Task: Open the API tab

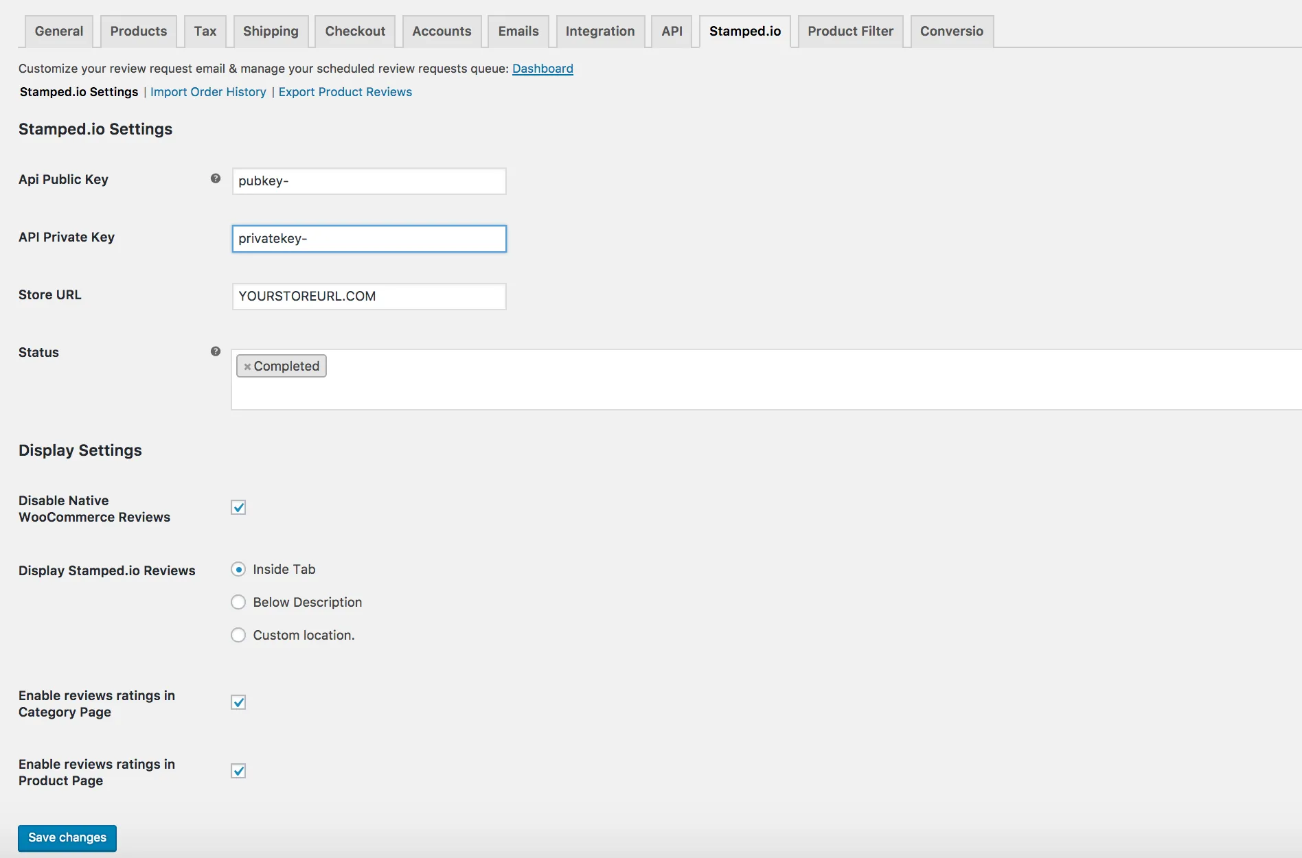Action: (672, 32)
